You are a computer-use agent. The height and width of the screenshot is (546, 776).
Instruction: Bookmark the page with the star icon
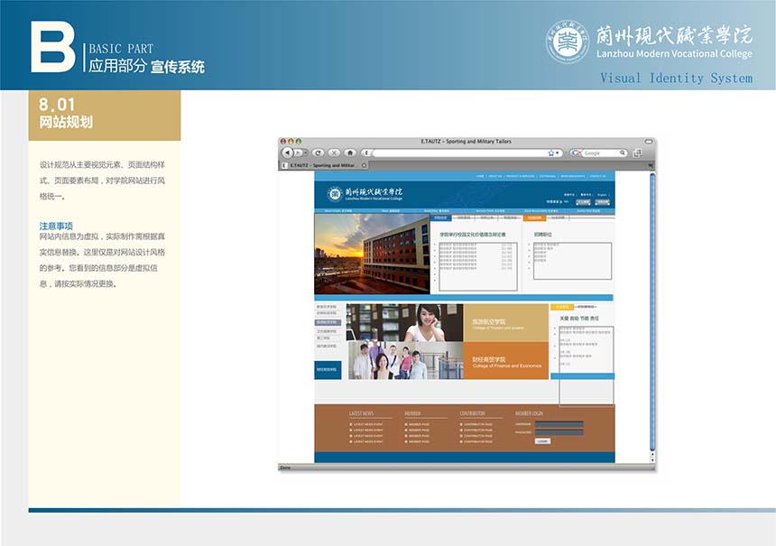pos(550,153)
